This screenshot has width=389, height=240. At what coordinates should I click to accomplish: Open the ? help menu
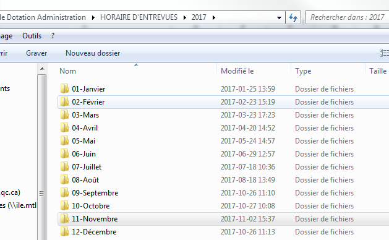click(53, 36)
